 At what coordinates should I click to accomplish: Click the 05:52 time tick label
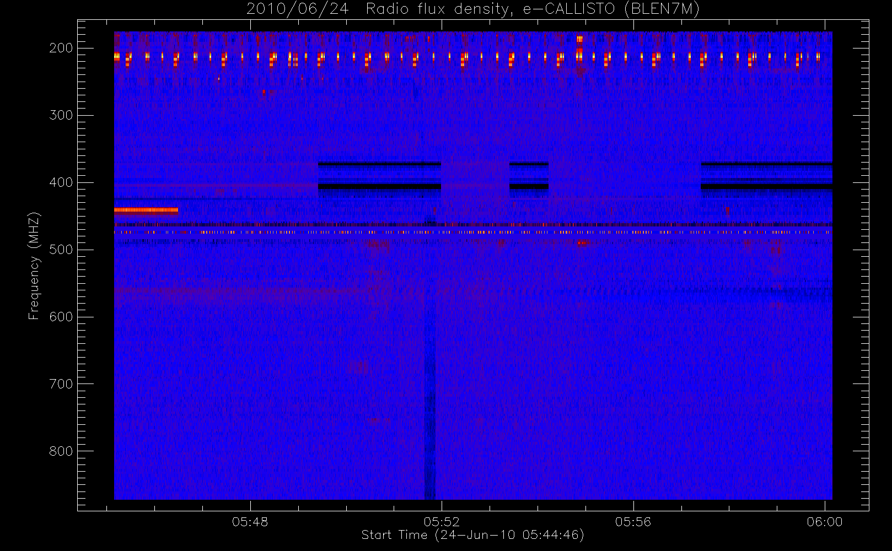coord(442,522)
